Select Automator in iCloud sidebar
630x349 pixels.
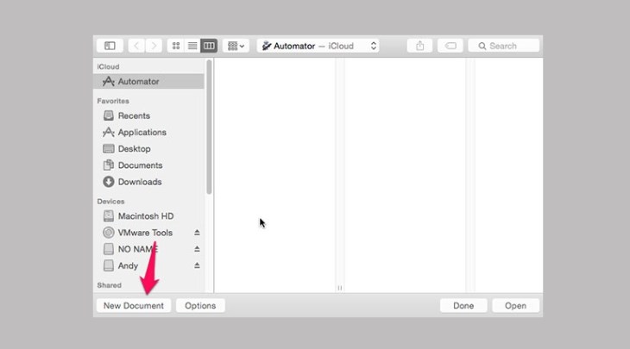click(148, 81)
